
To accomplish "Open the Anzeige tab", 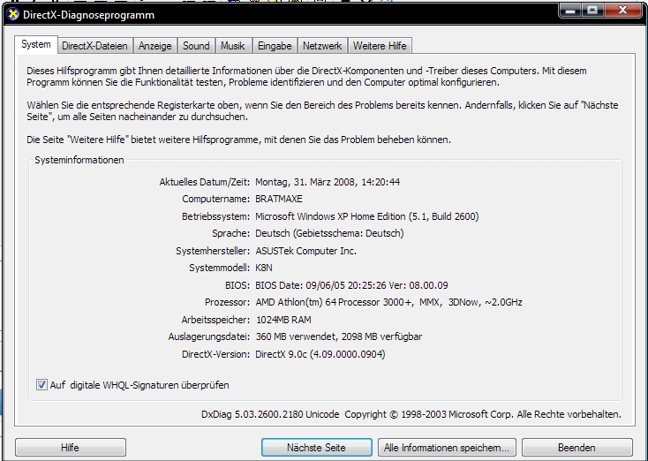I will (x=155, y=46).
